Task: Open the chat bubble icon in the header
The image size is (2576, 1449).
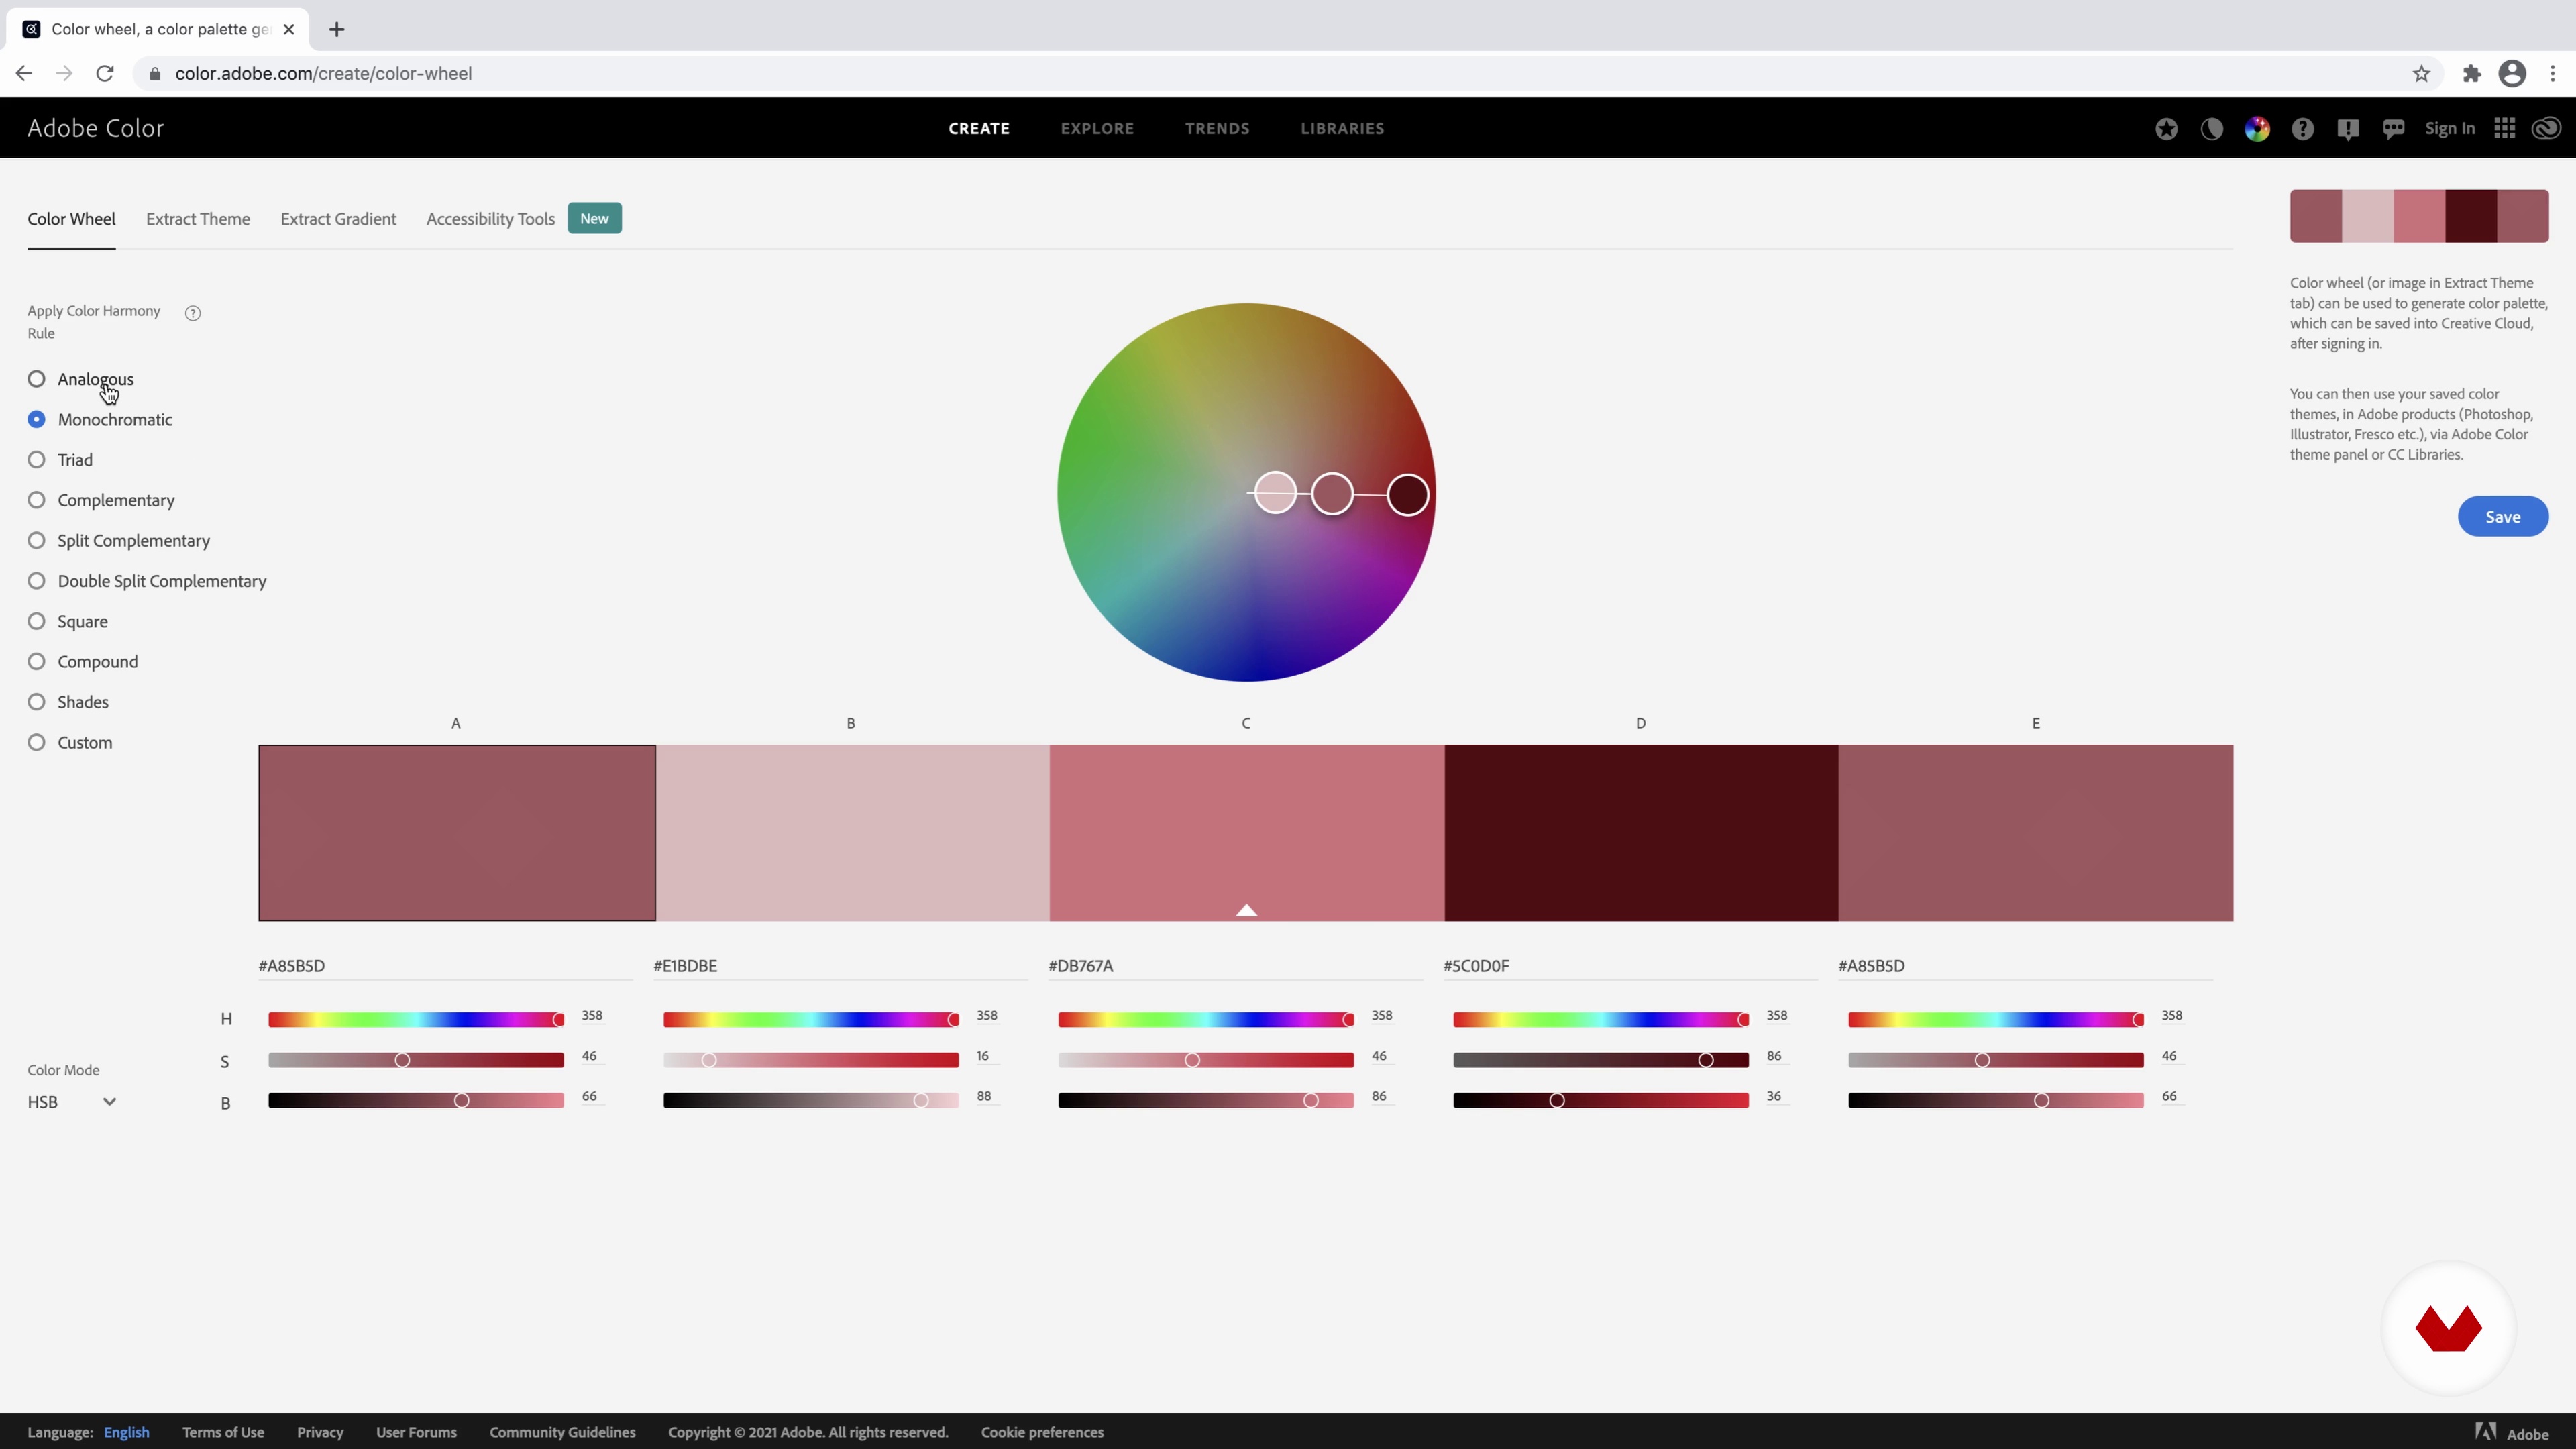Action: [x=2393, y=129]
